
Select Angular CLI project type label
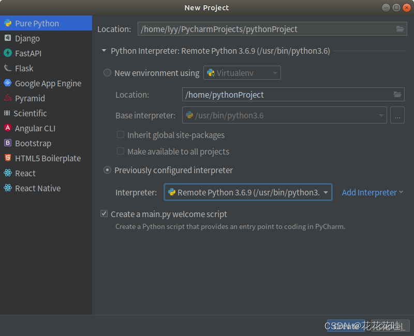(x=35, y=128)
